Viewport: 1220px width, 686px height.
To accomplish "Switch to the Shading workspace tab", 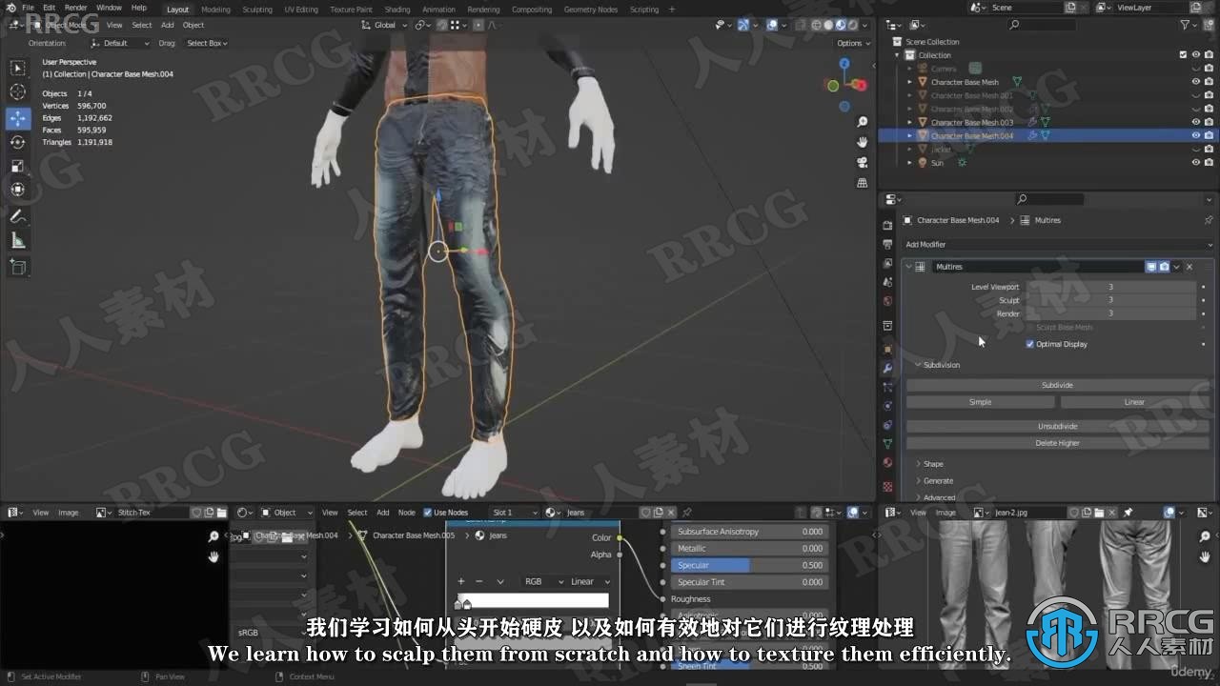I will point(397,10).
